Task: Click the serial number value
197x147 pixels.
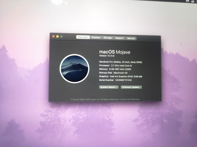Action: (123, 80)
